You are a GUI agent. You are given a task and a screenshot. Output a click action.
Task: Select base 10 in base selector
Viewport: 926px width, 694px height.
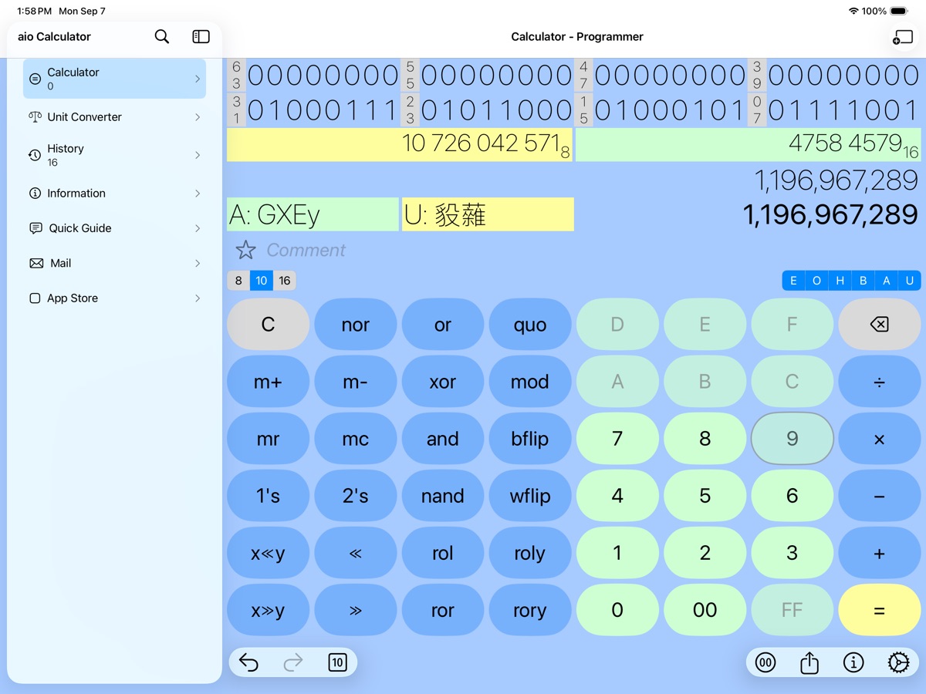tap(262, 281)
